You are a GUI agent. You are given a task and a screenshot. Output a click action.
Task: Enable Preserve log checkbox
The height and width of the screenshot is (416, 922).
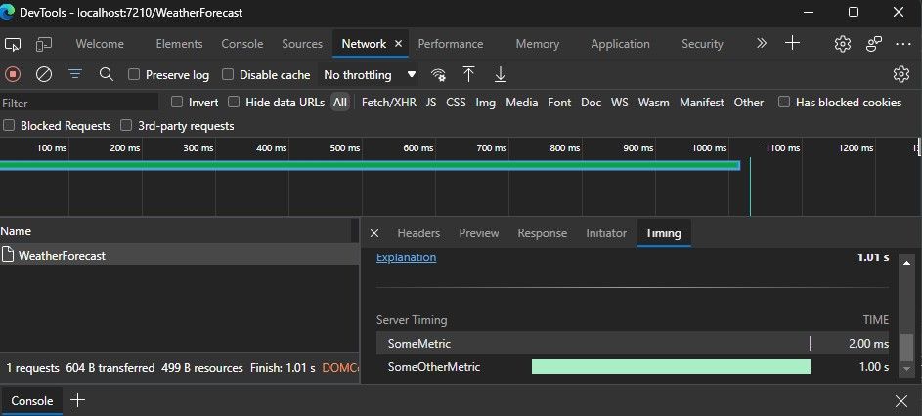tap(134, 74)
